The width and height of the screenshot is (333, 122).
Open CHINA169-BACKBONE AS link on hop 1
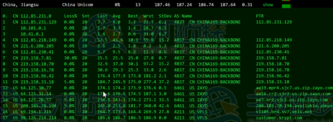click(x=207, y=22)
